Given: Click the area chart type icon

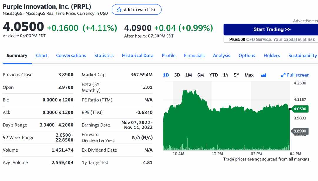Looking at the screenshot, I should pyautogui.click(x=264, y=75).
